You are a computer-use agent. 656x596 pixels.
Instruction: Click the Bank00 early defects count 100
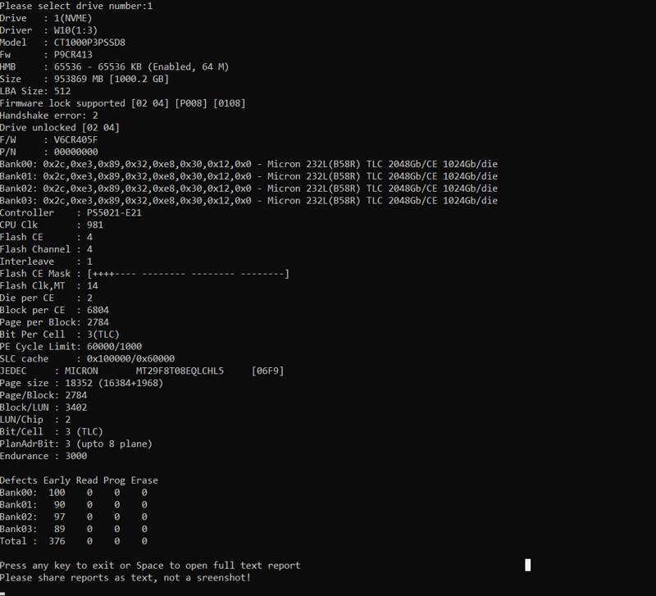57,493
